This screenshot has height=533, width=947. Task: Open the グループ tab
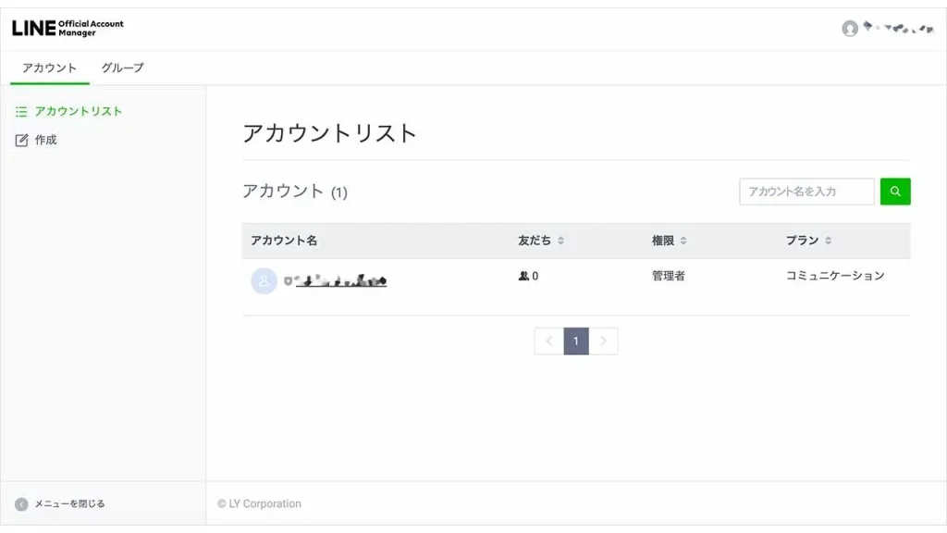pyautogui.click(x=123, y=68)
